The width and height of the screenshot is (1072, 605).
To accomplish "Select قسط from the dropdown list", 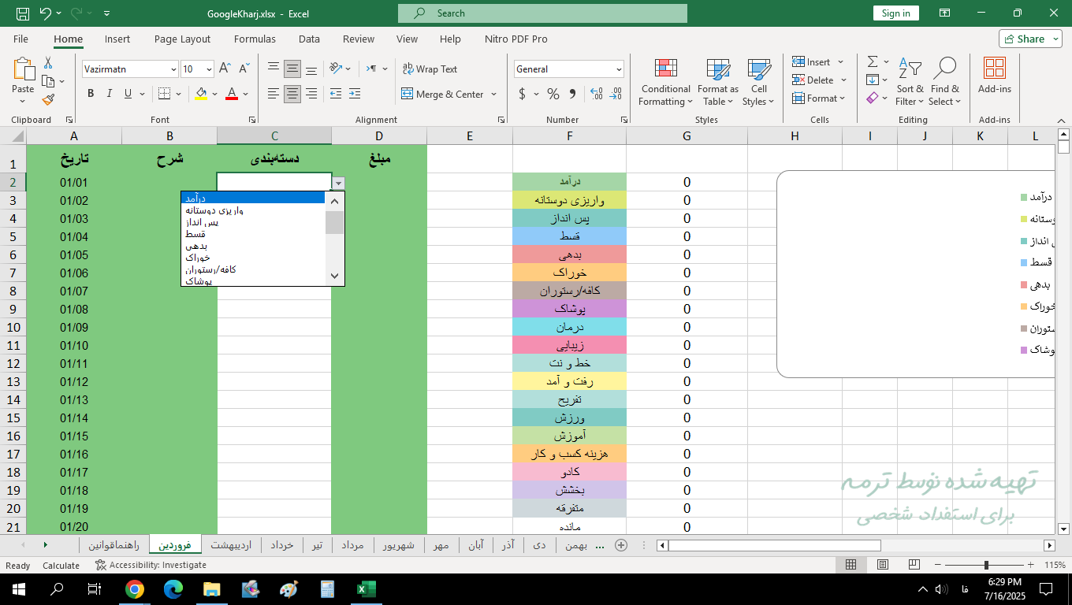I will pos(195,234).
